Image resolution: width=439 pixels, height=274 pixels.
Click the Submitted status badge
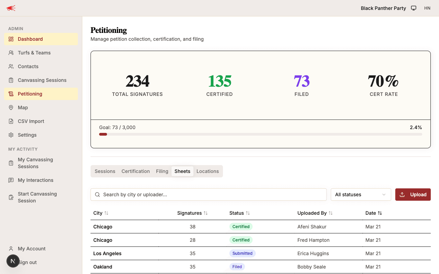coord(242,253)
